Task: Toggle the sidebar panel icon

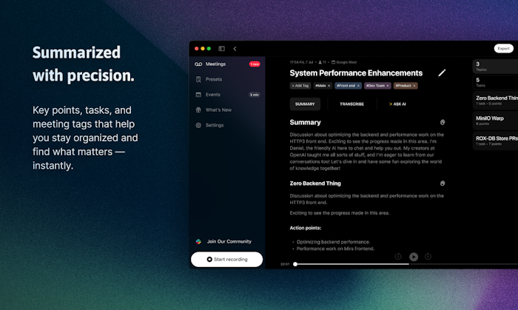Action: coord(222,49)
